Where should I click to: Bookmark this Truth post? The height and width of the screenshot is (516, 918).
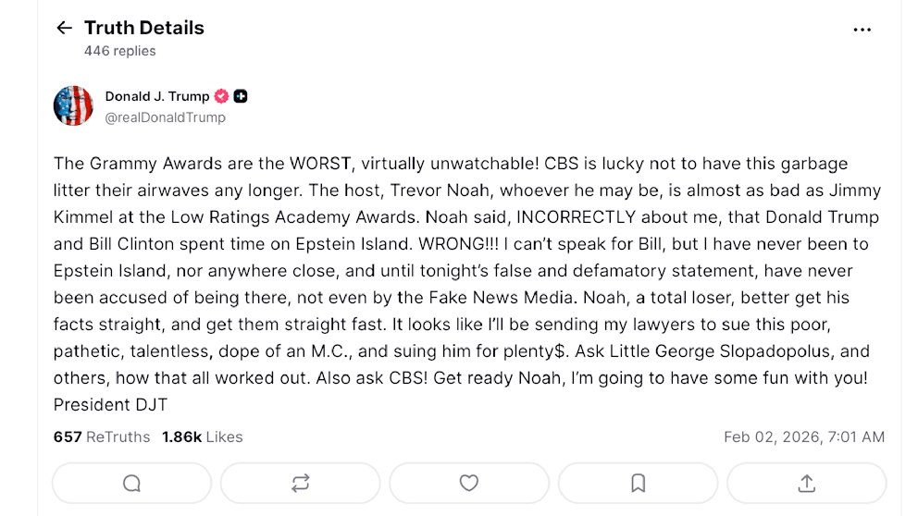[638, 483]
